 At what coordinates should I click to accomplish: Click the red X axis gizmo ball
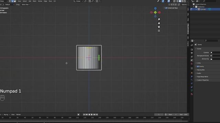click(x=159, y=12)
